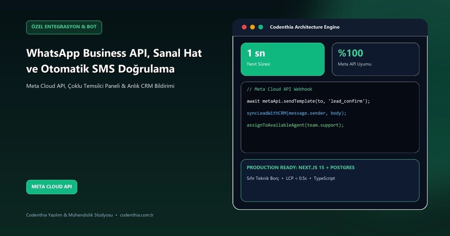Click the red window dot

[x=244, y=27]
